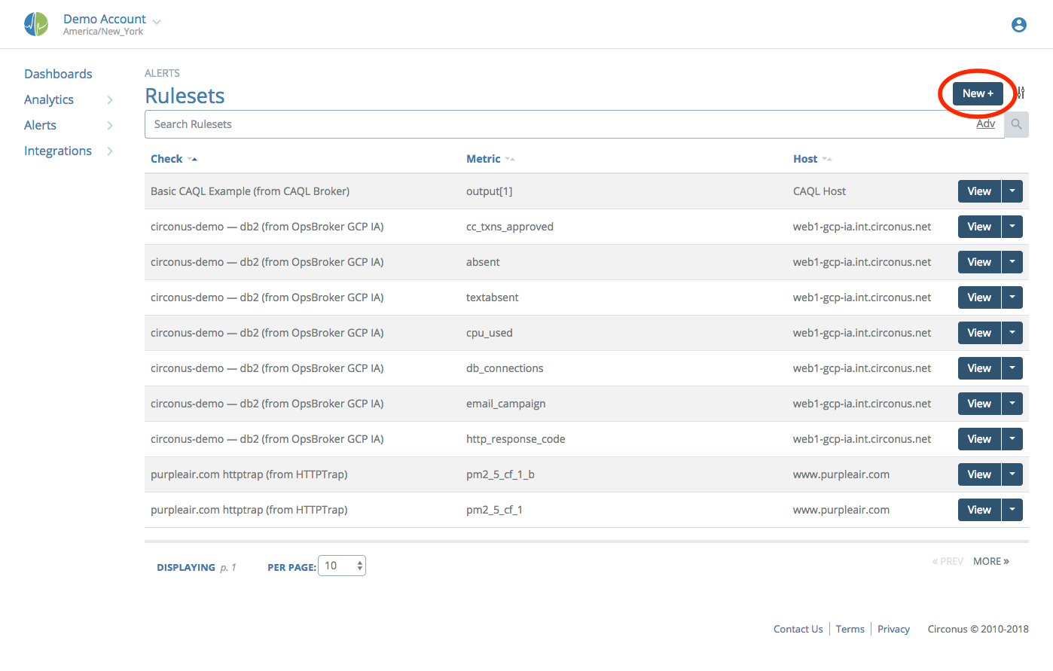Open View dropdown on the cpu_used row
The image size is (1053, 671).
click(1012, 332)
